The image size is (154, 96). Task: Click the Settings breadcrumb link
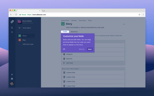pyautogui.click(x=74, y=20)
